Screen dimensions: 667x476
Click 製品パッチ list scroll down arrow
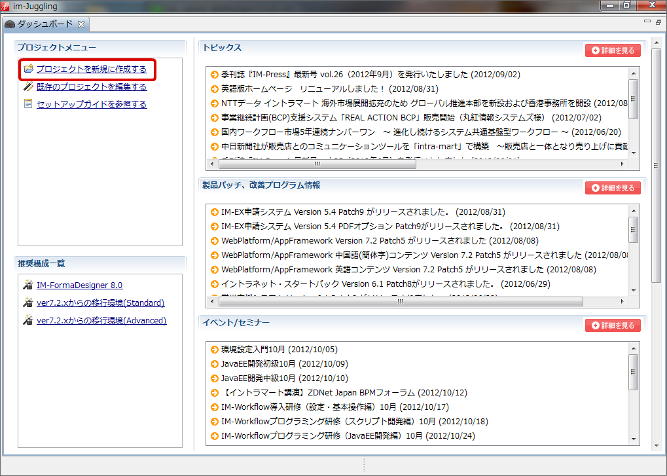coord(634,291)
